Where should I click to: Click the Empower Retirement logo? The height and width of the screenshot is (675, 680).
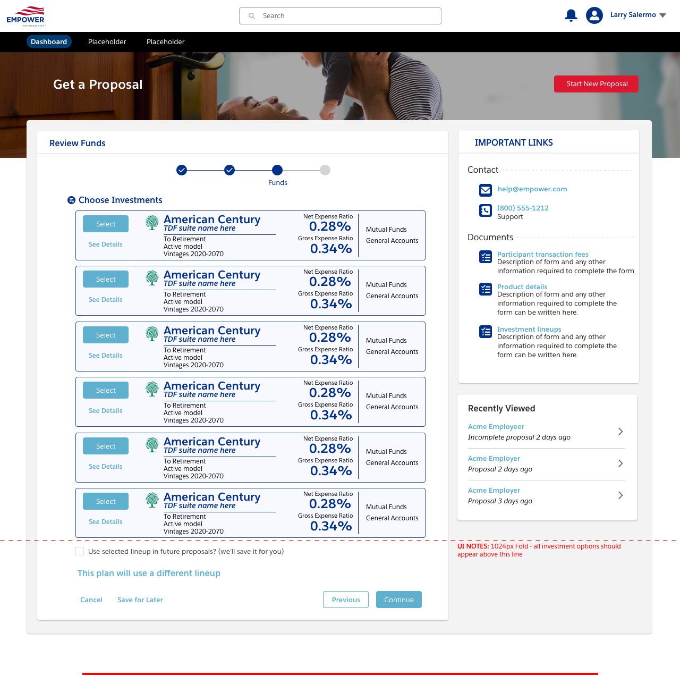pyautogui.click(x=25, y=16)
